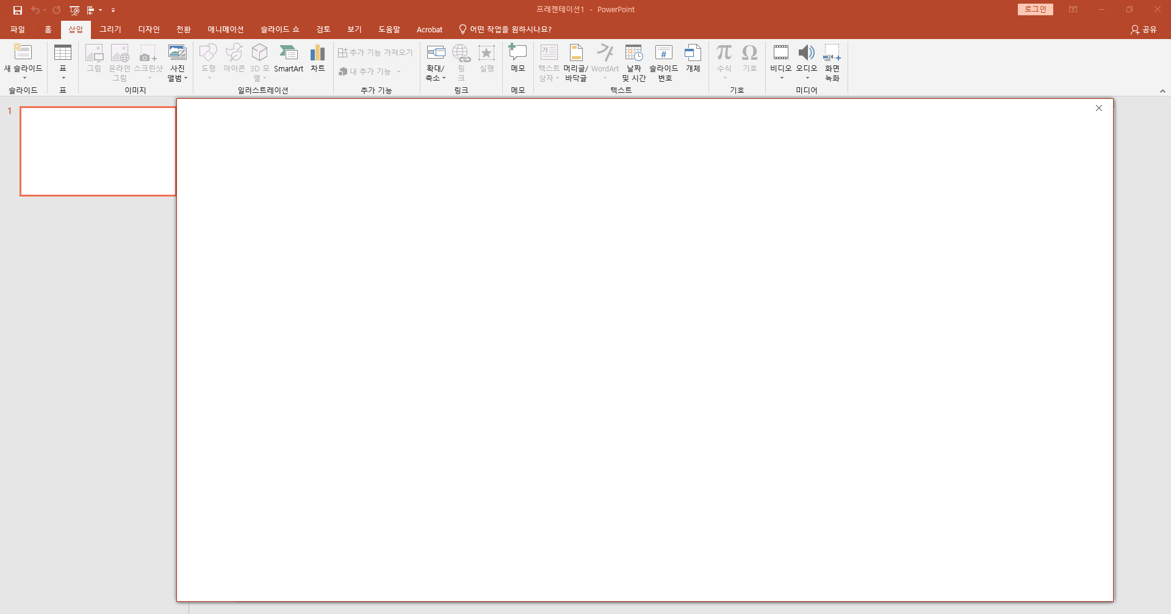Click the Symbol (기호) omega icon
This screenshot has width=1171, height=614.
750,52
